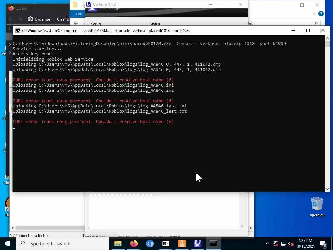Image resolution: width=333 pixels, height=250 pixels.
Task: Click the console vertical scrollbar thumb
Action: (327, 44)
